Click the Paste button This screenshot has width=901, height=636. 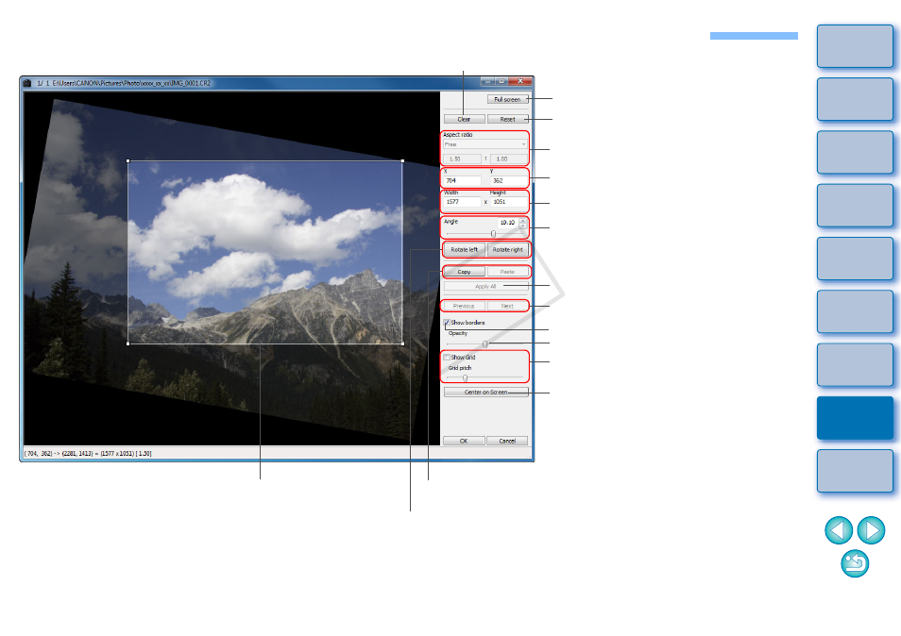pyautogui.click(x=507, y=272)
